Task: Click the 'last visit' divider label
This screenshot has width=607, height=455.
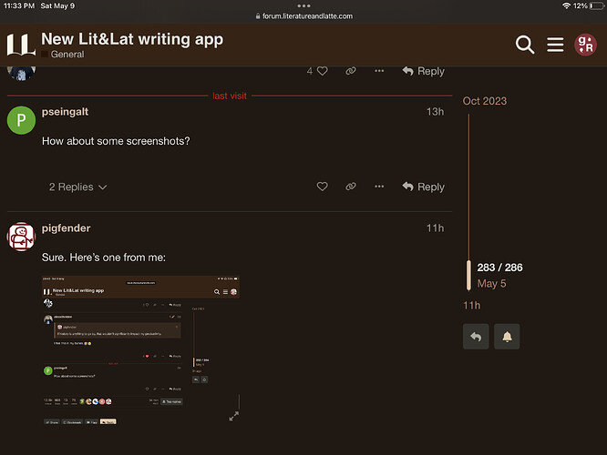Action: click(230, 96)
